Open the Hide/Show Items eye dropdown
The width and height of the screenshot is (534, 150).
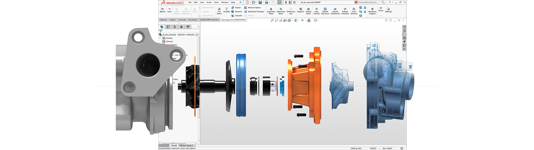pyautogui.click(x=303, y=21)
